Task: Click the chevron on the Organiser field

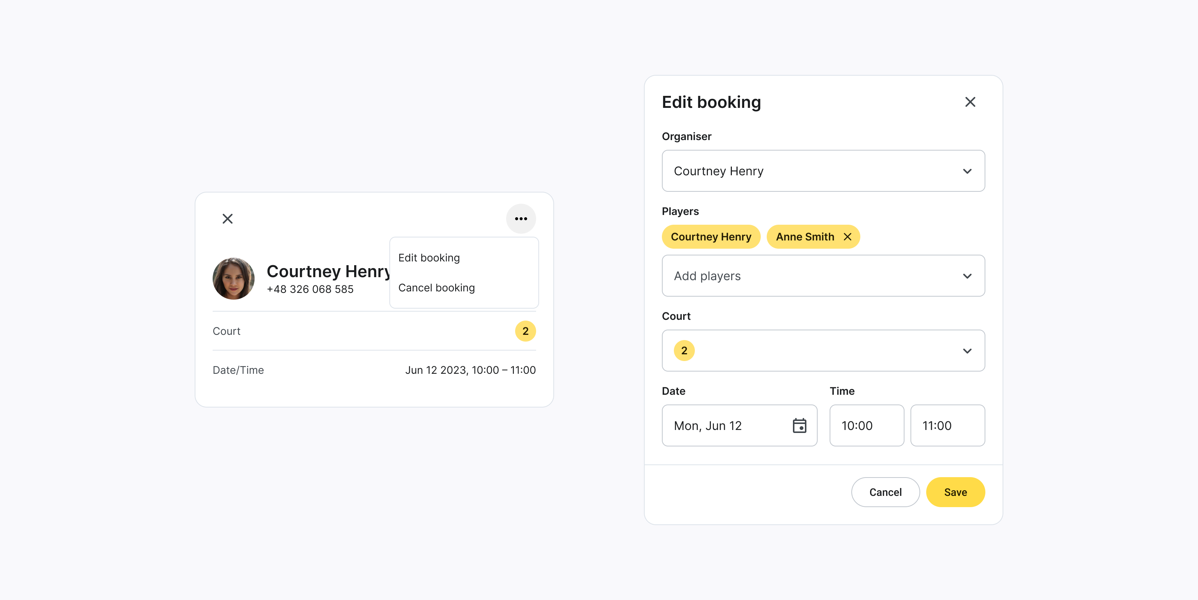Action: 967,171
